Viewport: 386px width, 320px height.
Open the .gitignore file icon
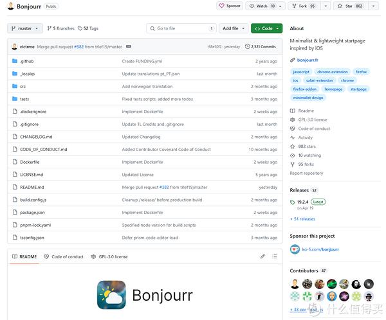click(15, 124)
